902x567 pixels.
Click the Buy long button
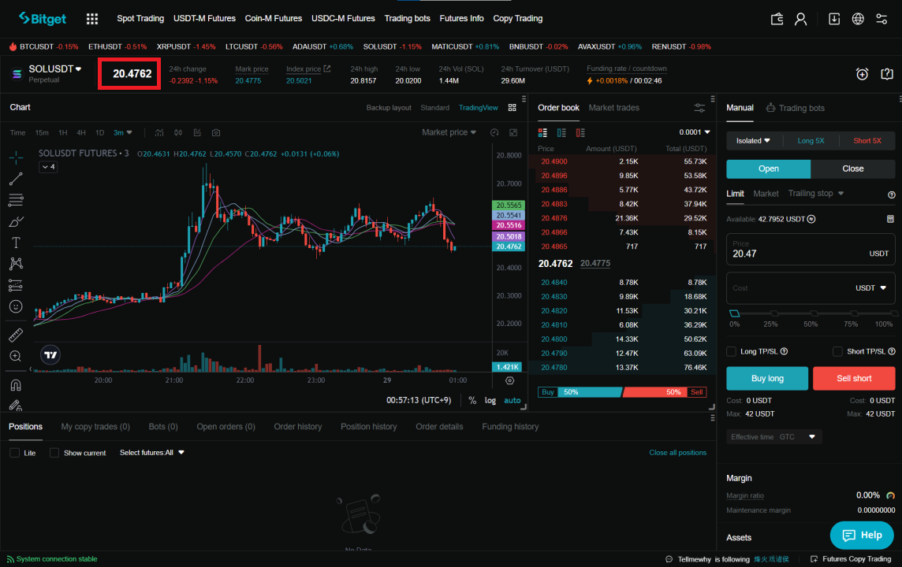coord(767,379)
